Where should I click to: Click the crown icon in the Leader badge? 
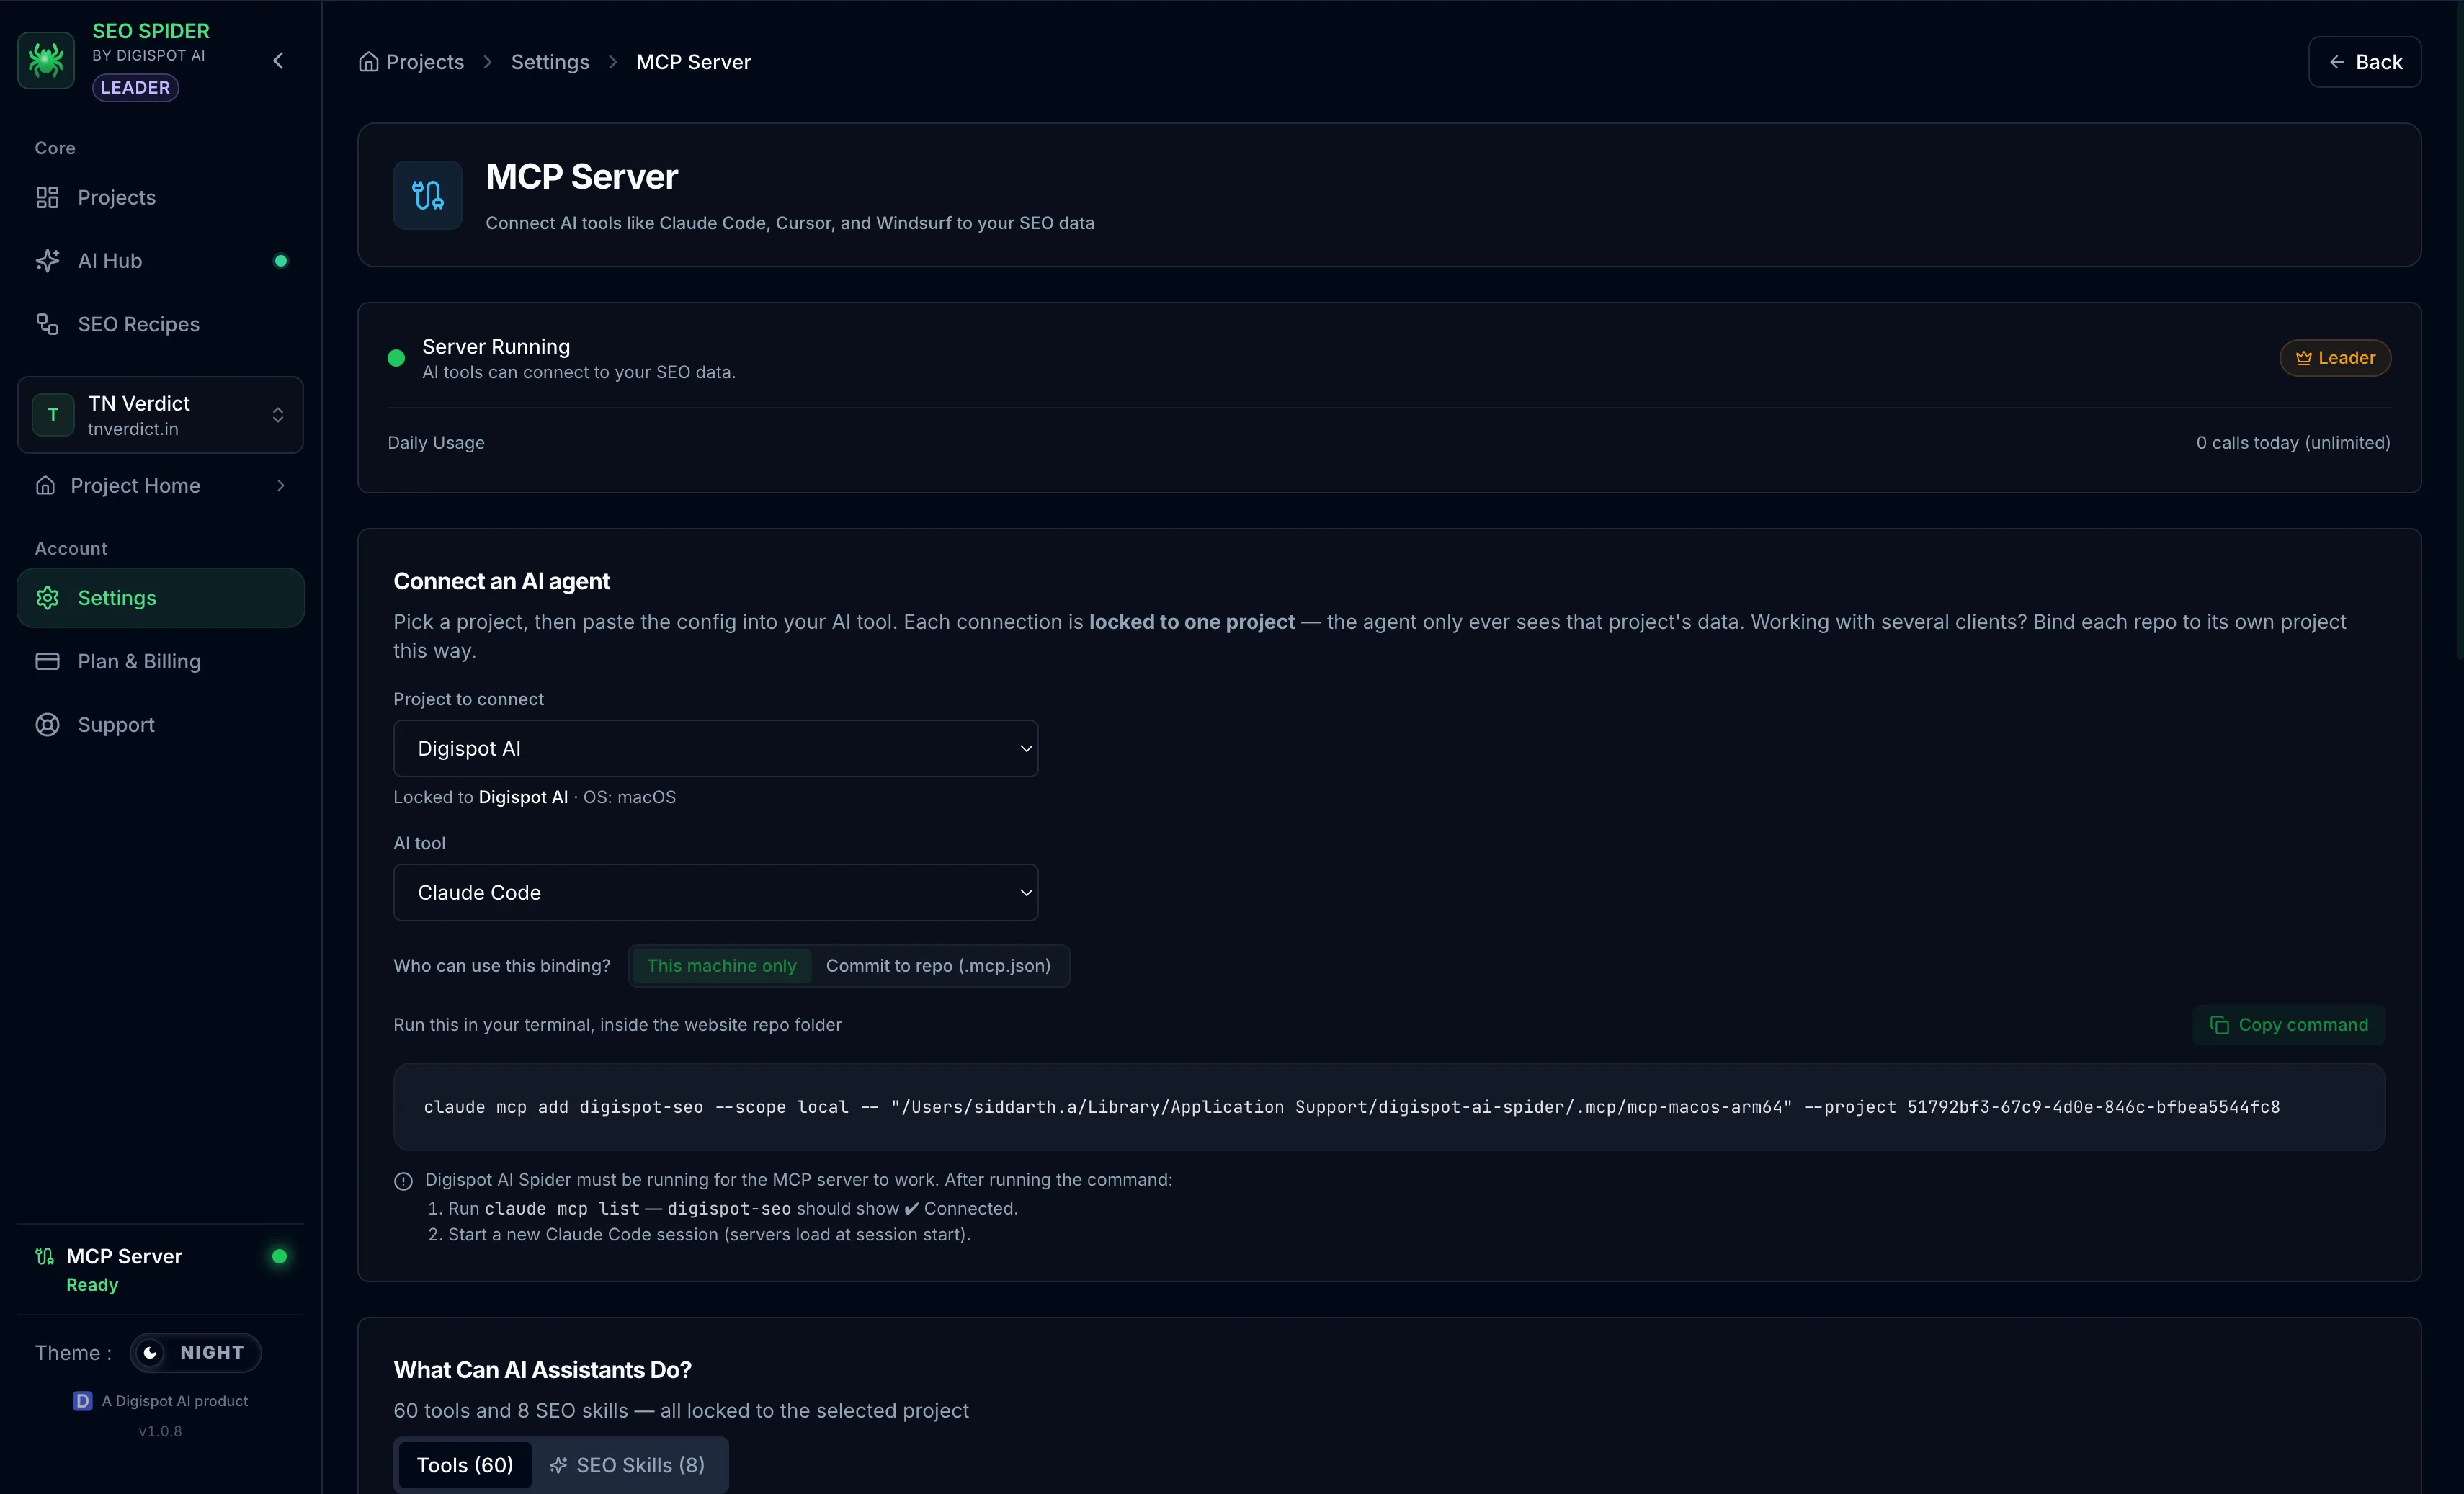click(x=2304, y=358)
